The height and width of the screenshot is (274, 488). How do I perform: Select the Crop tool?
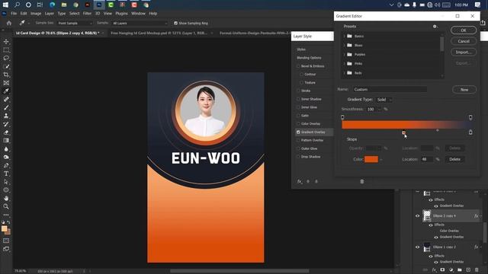click(x=6, y=75)
